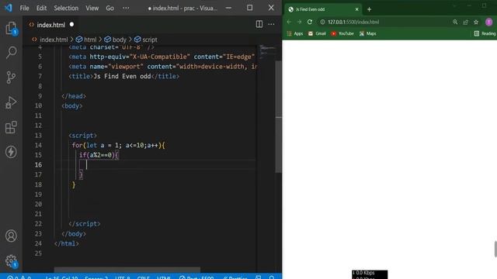This screenshot has height=279, width=497.
Task: Click index.html in the breadcrumb
Action: pos(54,40)
